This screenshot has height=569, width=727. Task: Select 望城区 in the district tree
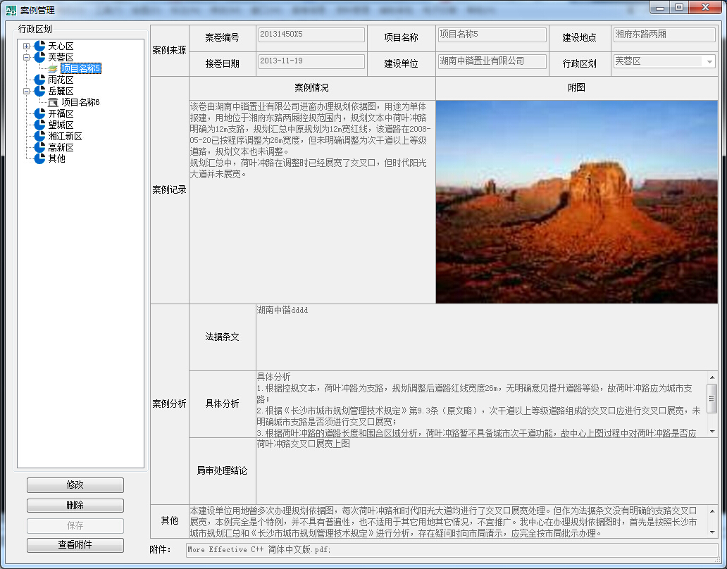pyautogui.click(x=61, y=125)
